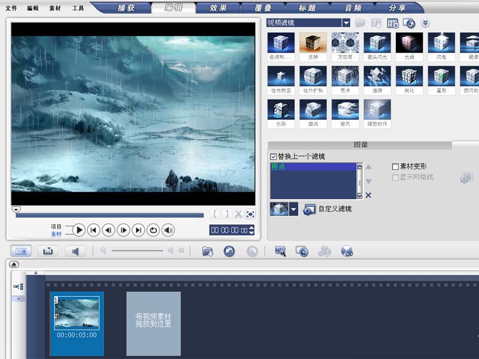Open the 文件 menu
479x359 pixels.
(10, 8)
